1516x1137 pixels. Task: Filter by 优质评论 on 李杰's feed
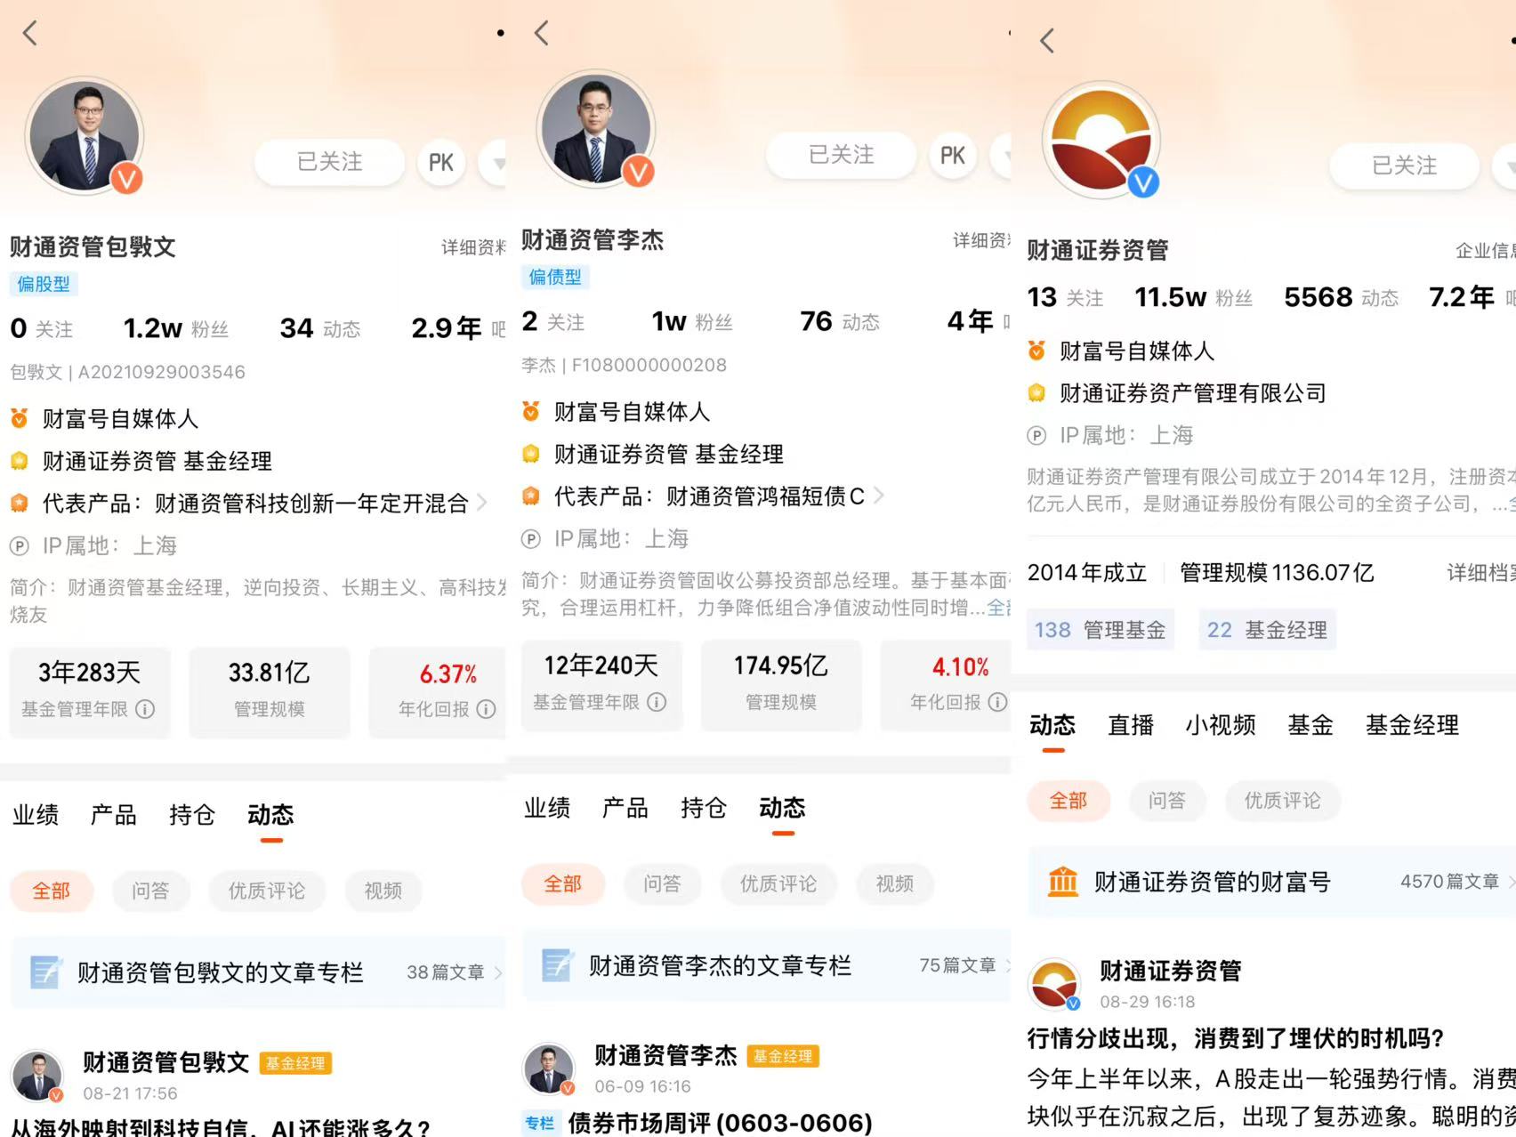(778, 883)
